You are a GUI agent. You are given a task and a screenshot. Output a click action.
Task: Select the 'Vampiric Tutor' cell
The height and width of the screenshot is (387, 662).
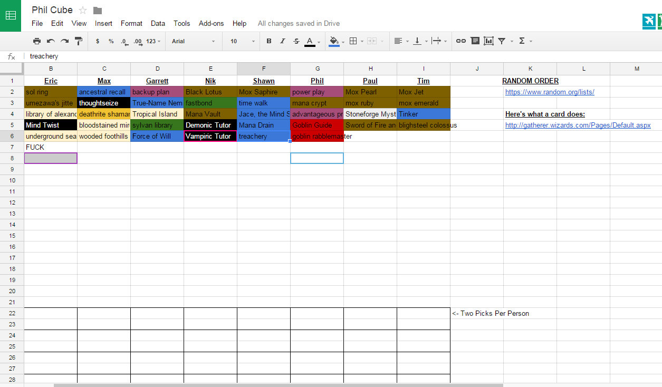(210, 136)
